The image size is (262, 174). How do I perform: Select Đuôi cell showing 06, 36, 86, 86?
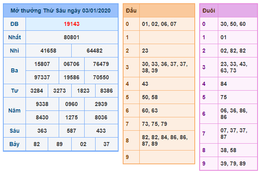pyautogui.click(x=235, y=114)
